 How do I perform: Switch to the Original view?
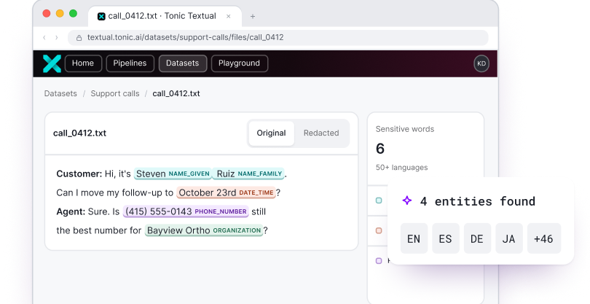(x=271, y=133)
